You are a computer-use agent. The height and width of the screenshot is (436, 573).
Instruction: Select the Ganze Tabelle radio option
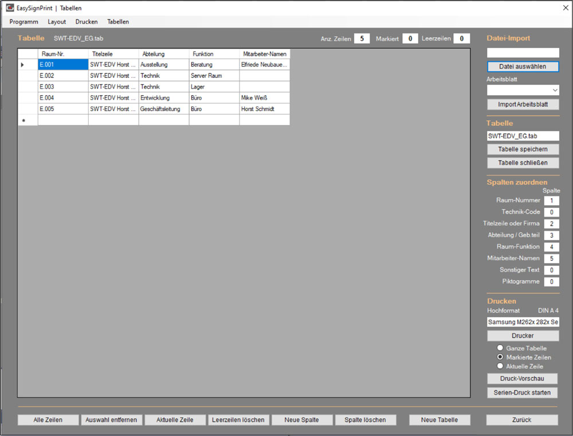pos(500,348)
